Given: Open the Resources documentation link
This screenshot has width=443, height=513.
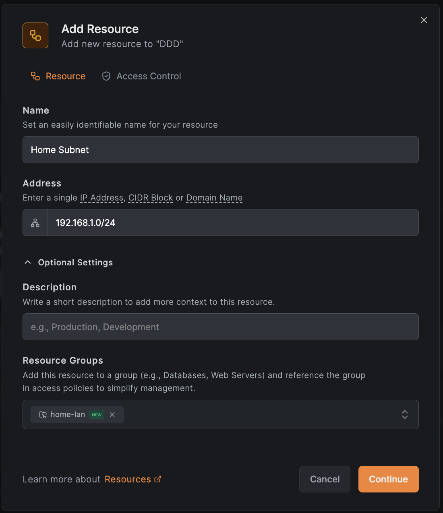Looking at the screenshot, I should coord(128,479).
